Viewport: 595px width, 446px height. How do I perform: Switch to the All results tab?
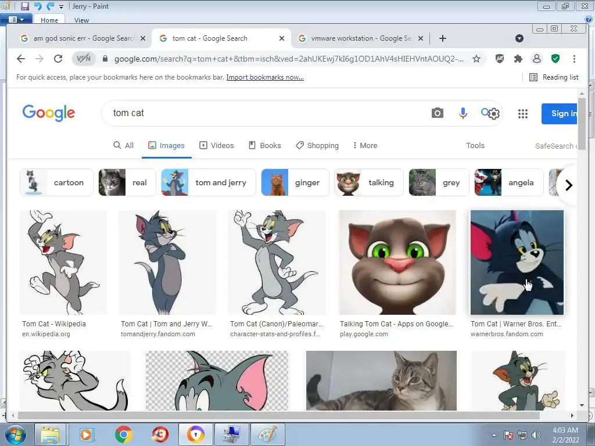click(123, 146)
